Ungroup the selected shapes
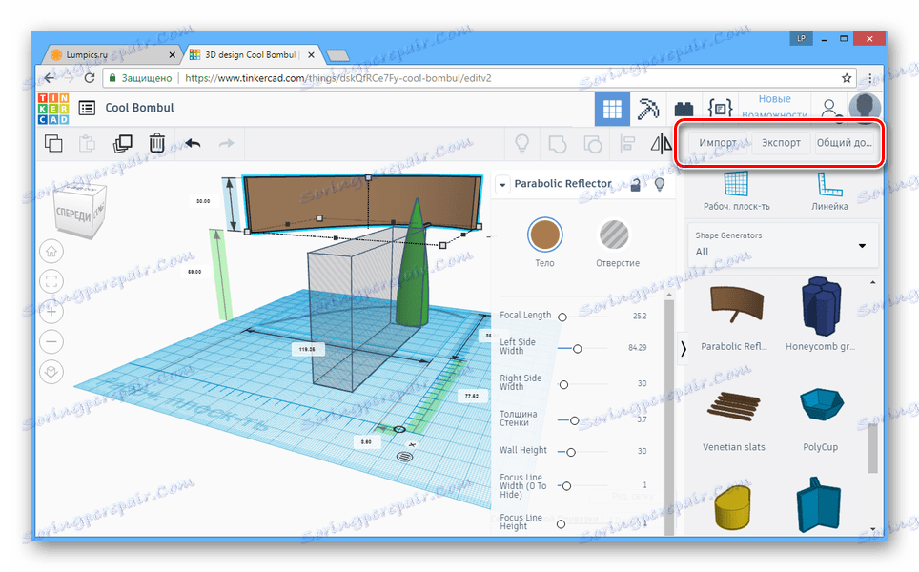 point(593,144)
